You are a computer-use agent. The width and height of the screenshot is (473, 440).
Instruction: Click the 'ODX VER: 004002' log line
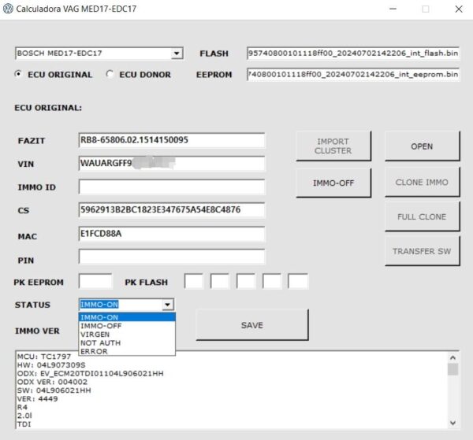pos(52,382)
